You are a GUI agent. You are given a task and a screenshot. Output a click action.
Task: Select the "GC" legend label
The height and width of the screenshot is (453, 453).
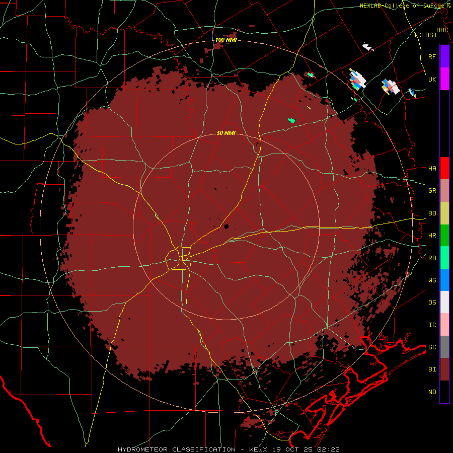pos(432,347)
